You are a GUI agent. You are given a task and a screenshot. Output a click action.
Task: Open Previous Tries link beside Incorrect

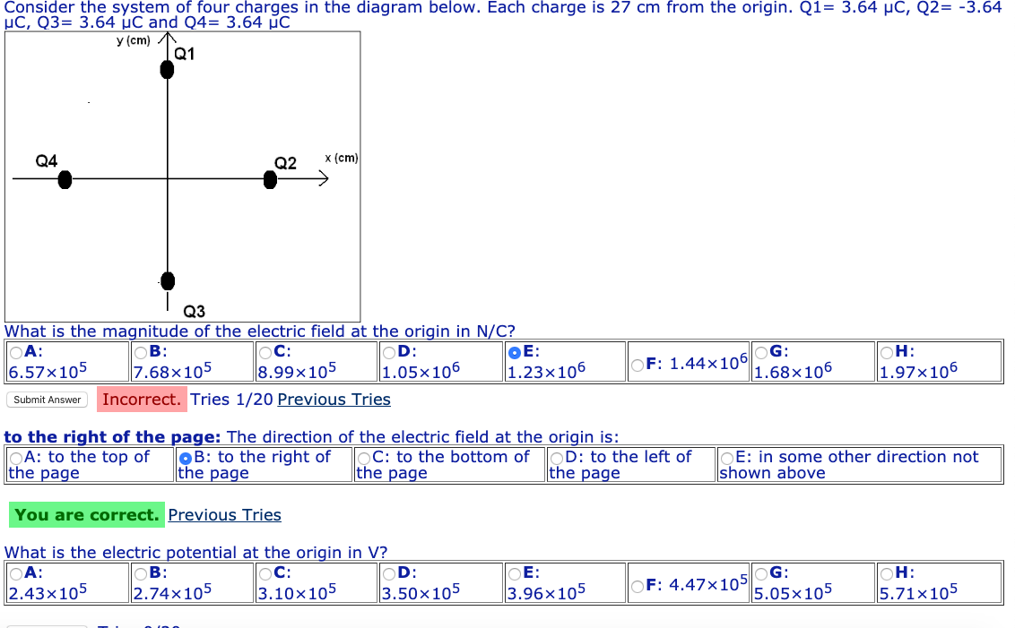pos(334,400)
